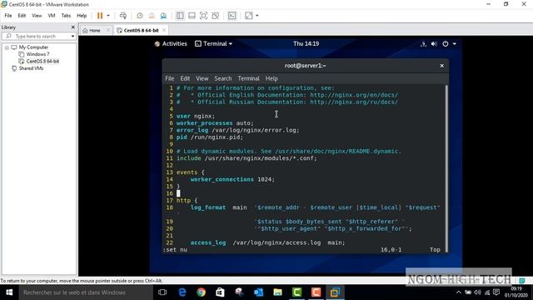533x300 pixels.
Task: Open the Tabs menu
Action: coord(66,16)
